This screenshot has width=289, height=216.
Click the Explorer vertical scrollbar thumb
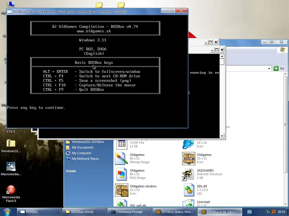[x=285, y=125]
